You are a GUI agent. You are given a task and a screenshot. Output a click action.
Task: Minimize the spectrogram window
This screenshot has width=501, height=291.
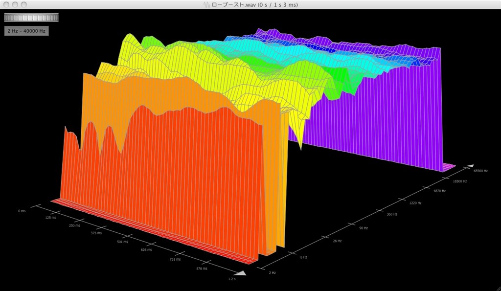[15, 4]
